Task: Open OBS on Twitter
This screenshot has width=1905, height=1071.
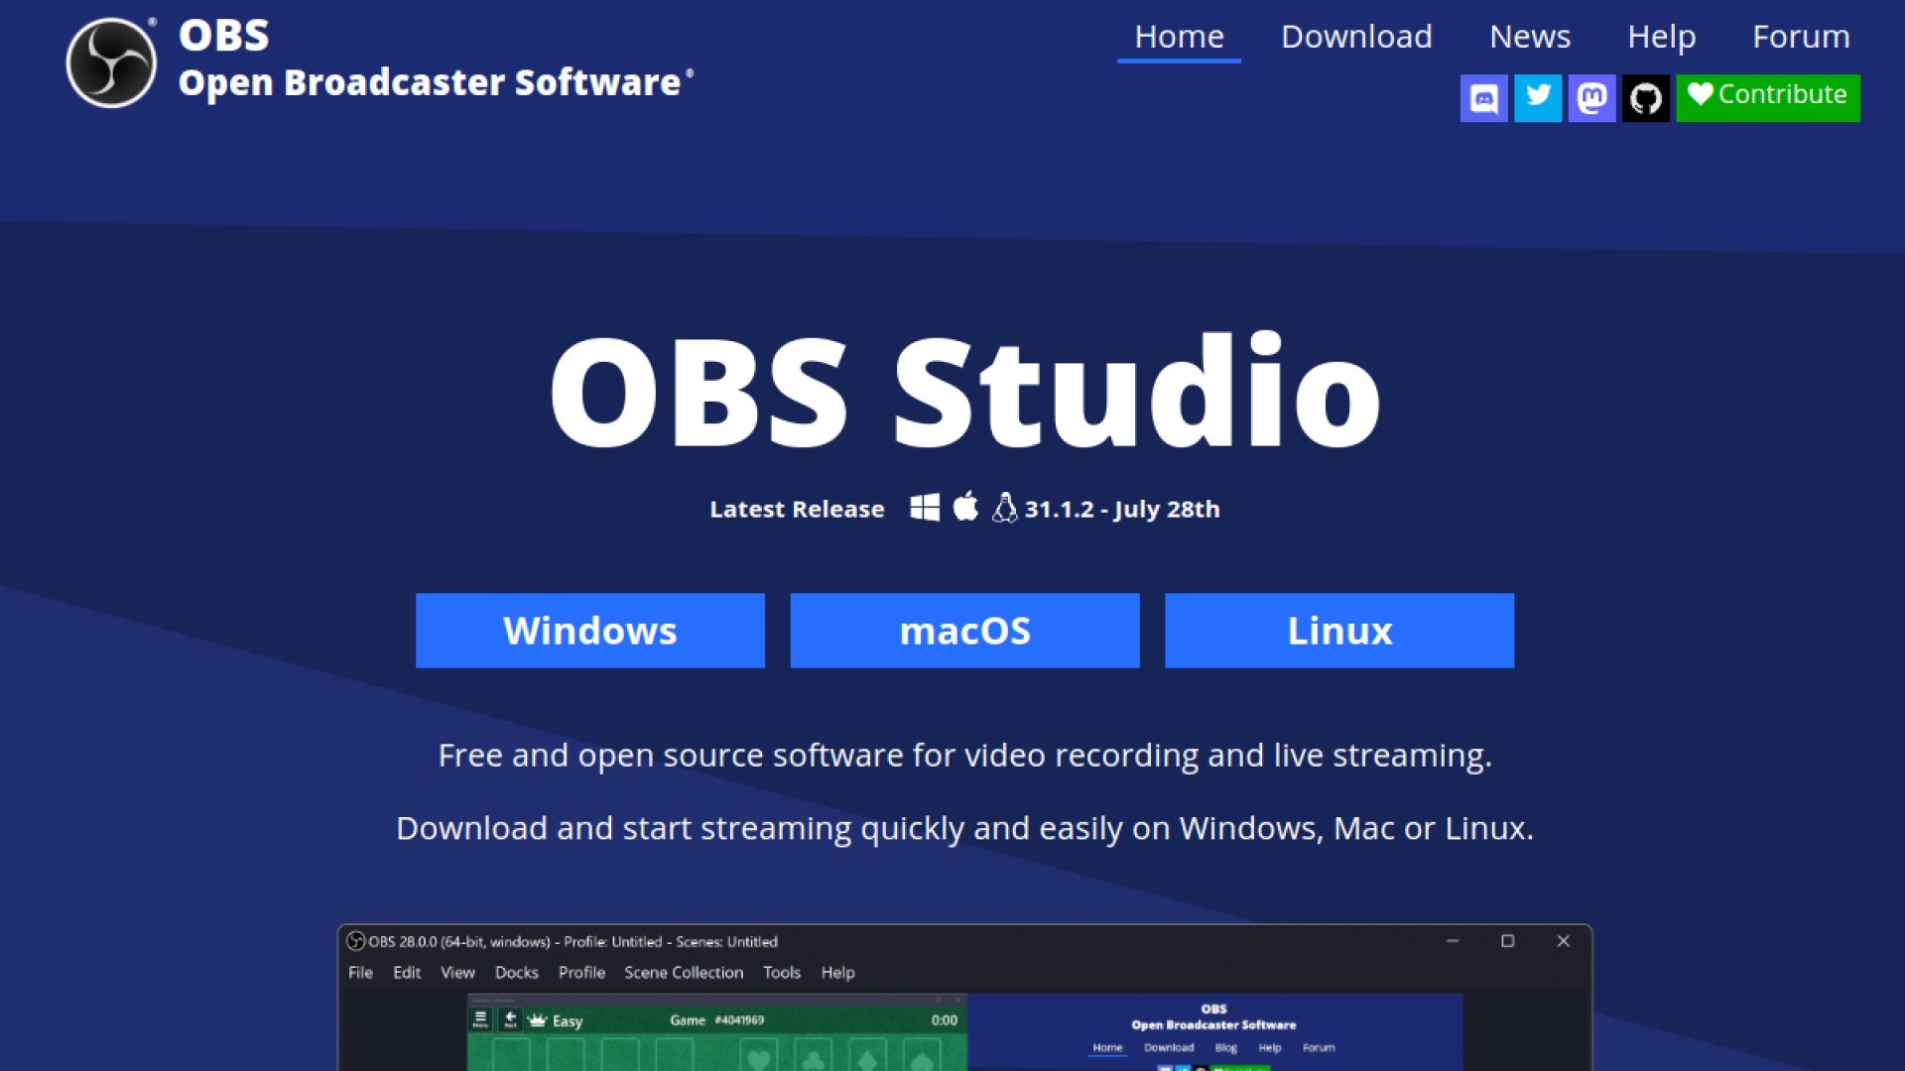Action: click(x=1538, y=97)
